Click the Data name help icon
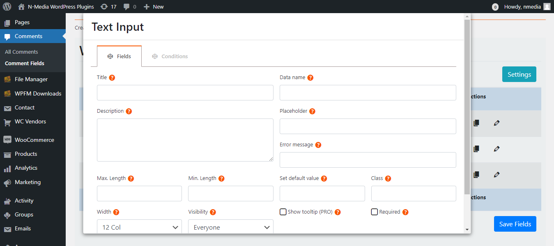Screen dimensions: 554x246 310,77
